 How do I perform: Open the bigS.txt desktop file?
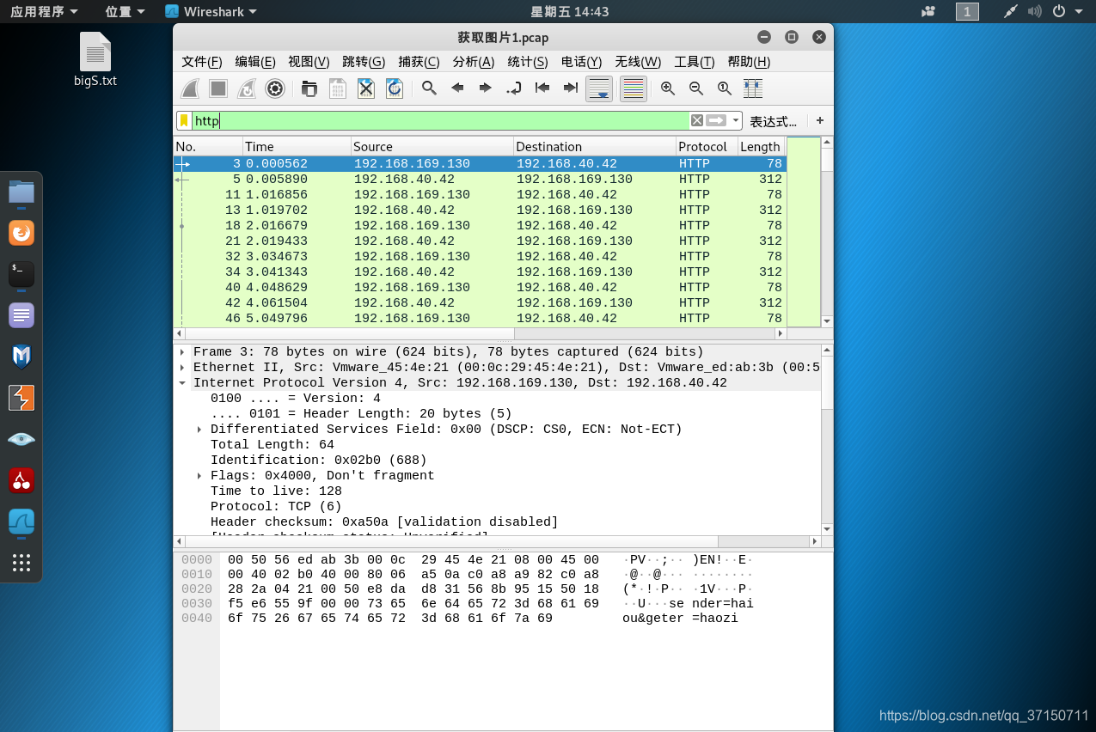pyautogui.click(x=95, y=59)
